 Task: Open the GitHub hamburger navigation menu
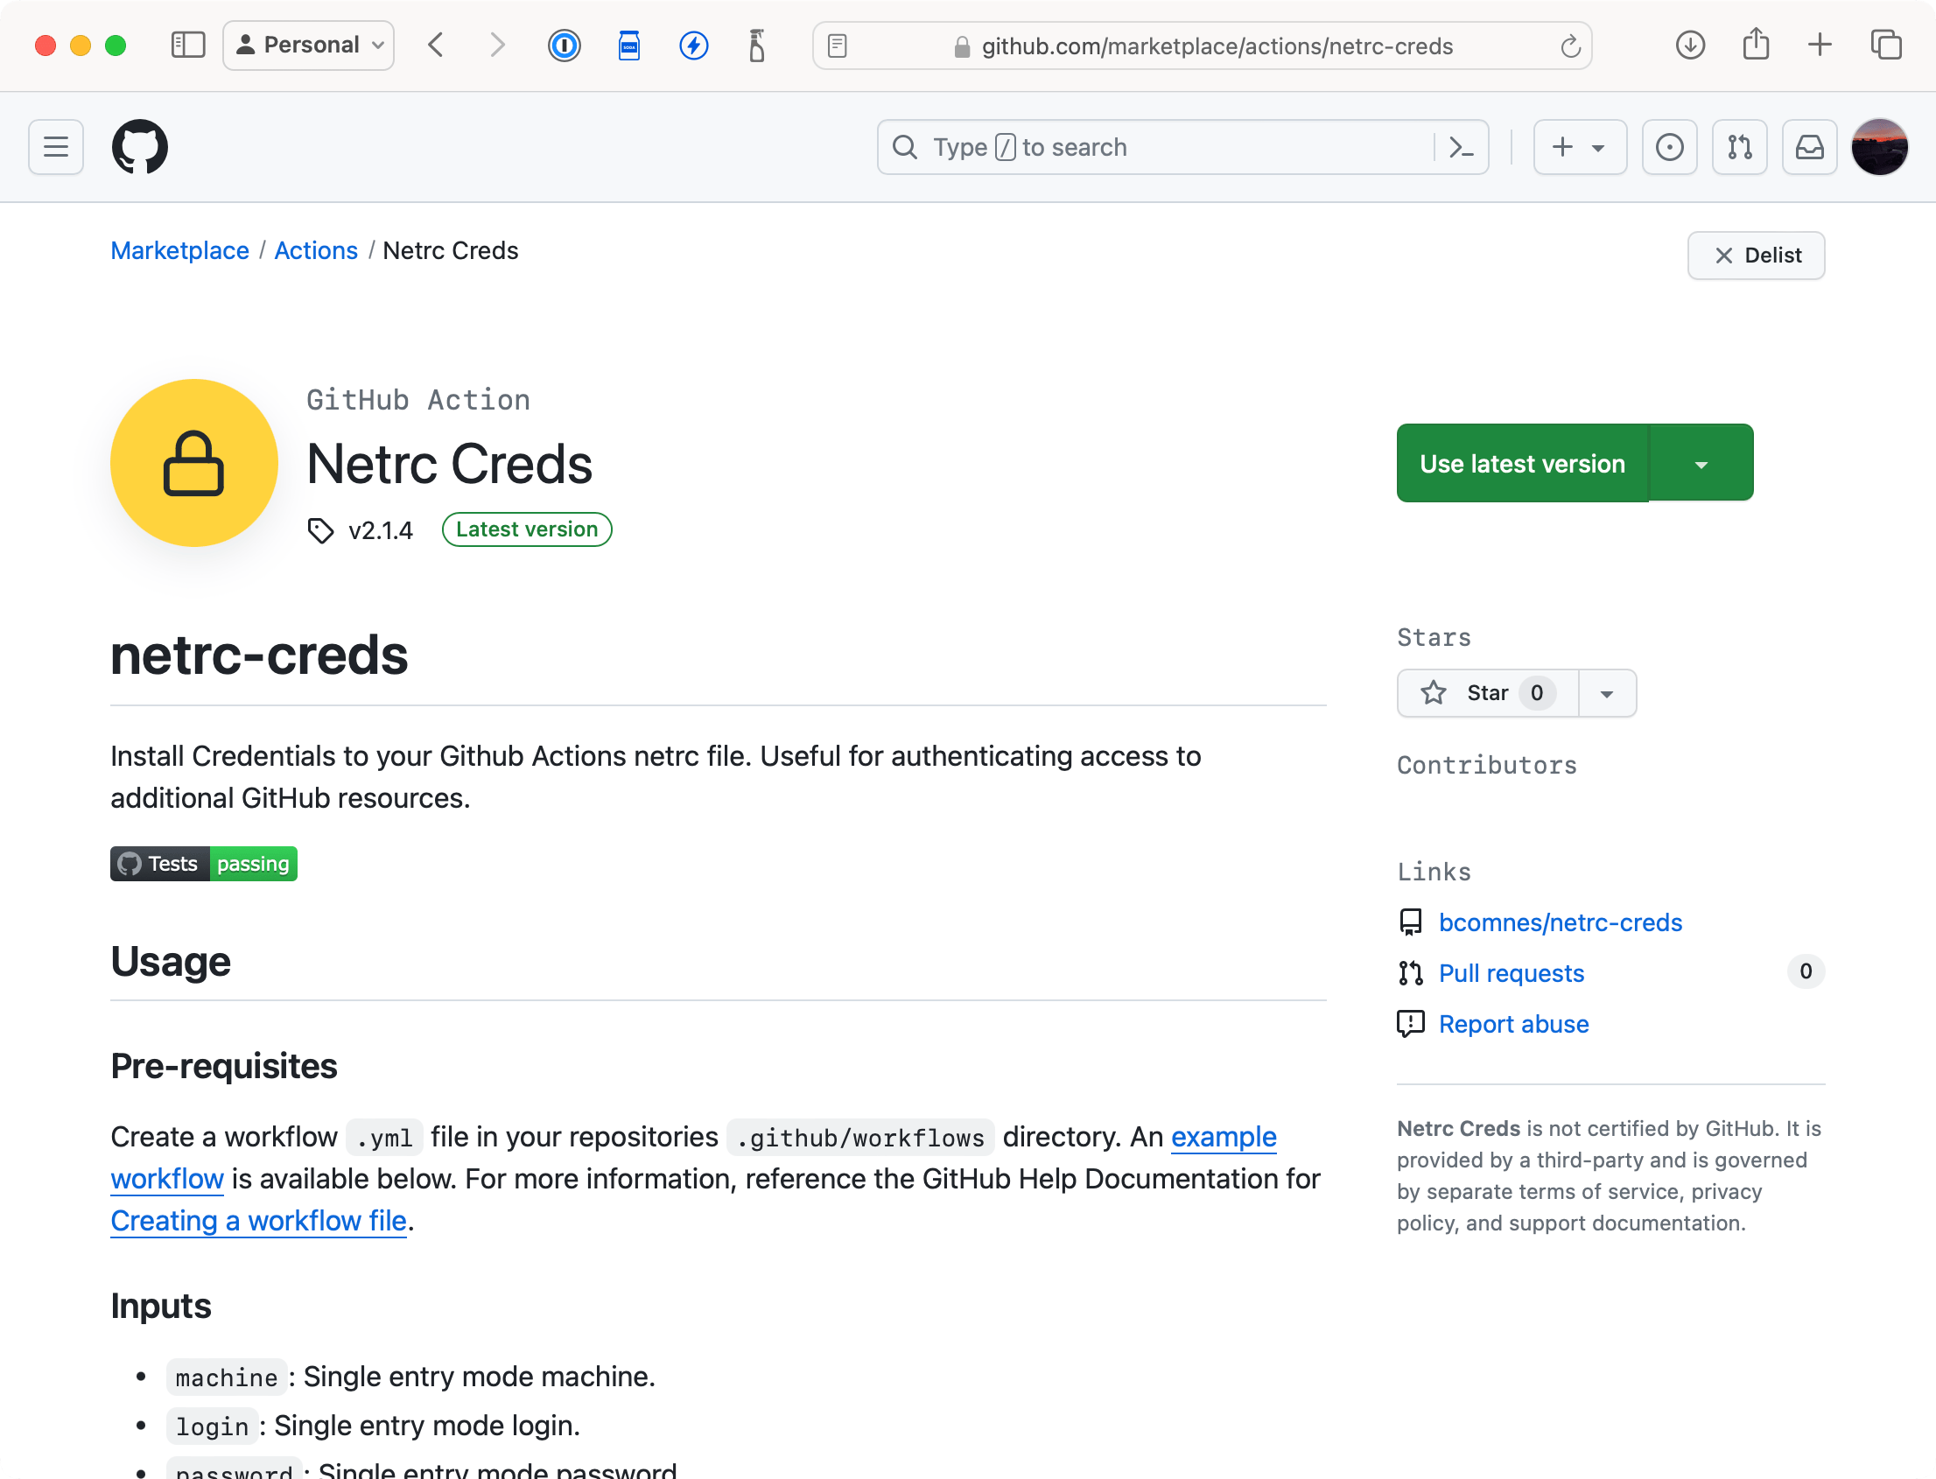(55, 147)
